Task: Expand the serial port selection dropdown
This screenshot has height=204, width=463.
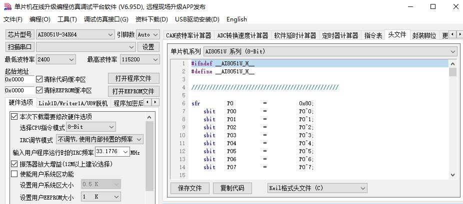Action: pyautogui.click(x=86, y=47)
